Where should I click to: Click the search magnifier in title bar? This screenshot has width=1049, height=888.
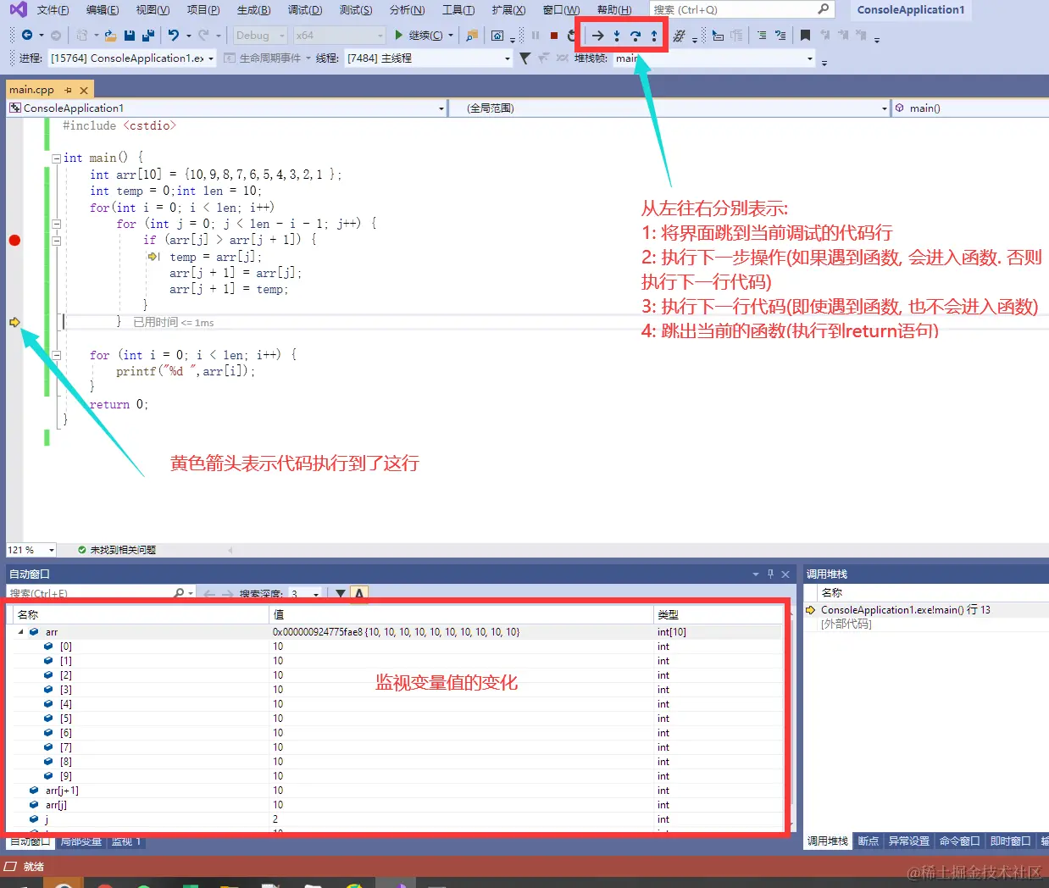pos(823,9)
